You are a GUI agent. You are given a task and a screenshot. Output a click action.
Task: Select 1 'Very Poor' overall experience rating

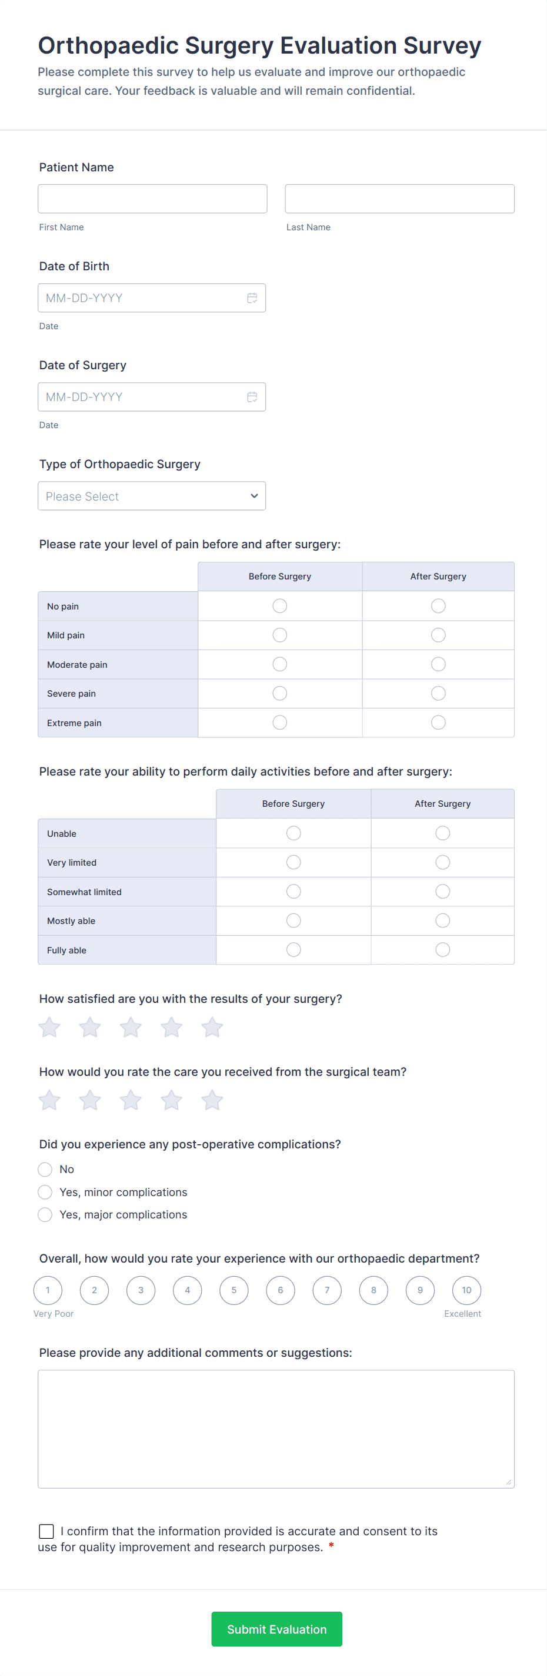click(48, 1290)
